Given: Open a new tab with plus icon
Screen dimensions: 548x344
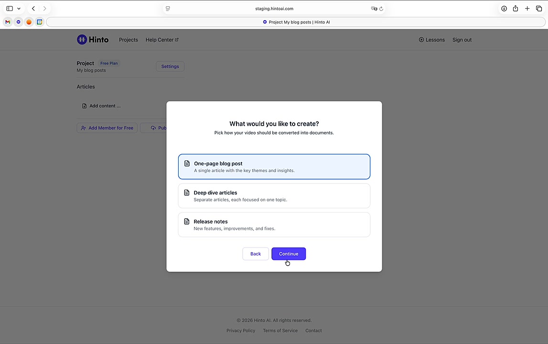Looking at the screenshot, I should [x=527, y=9].
